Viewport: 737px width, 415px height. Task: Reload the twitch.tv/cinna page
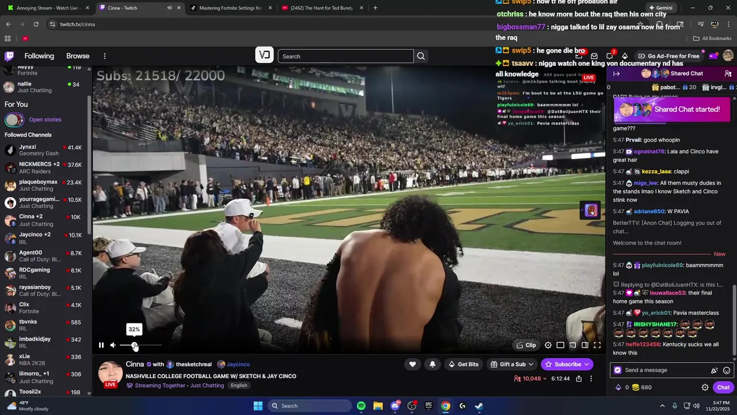(36, 24)
